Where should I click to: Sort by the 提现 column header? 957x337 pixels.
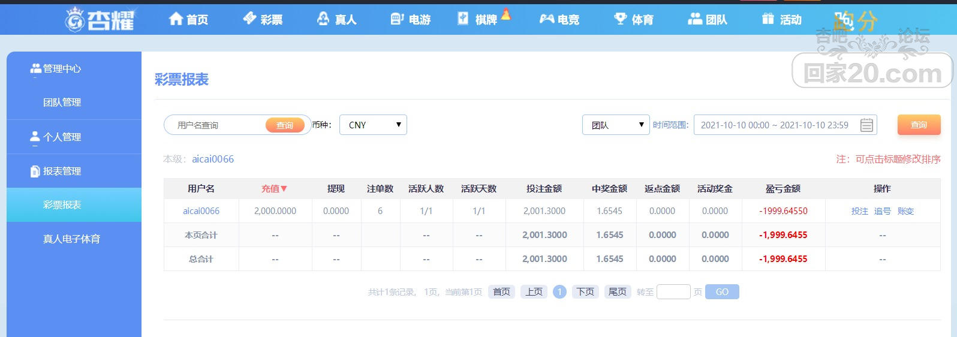tap(336, 188)
